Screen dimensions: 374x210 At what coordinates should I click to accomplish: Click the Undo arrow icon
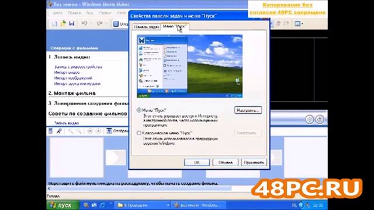coord(84,23)
